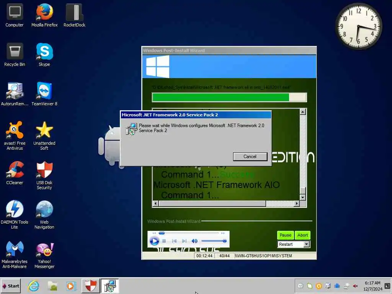Click the avast orange tray icon
Screen dimensions: 392x294
point(318,286)
